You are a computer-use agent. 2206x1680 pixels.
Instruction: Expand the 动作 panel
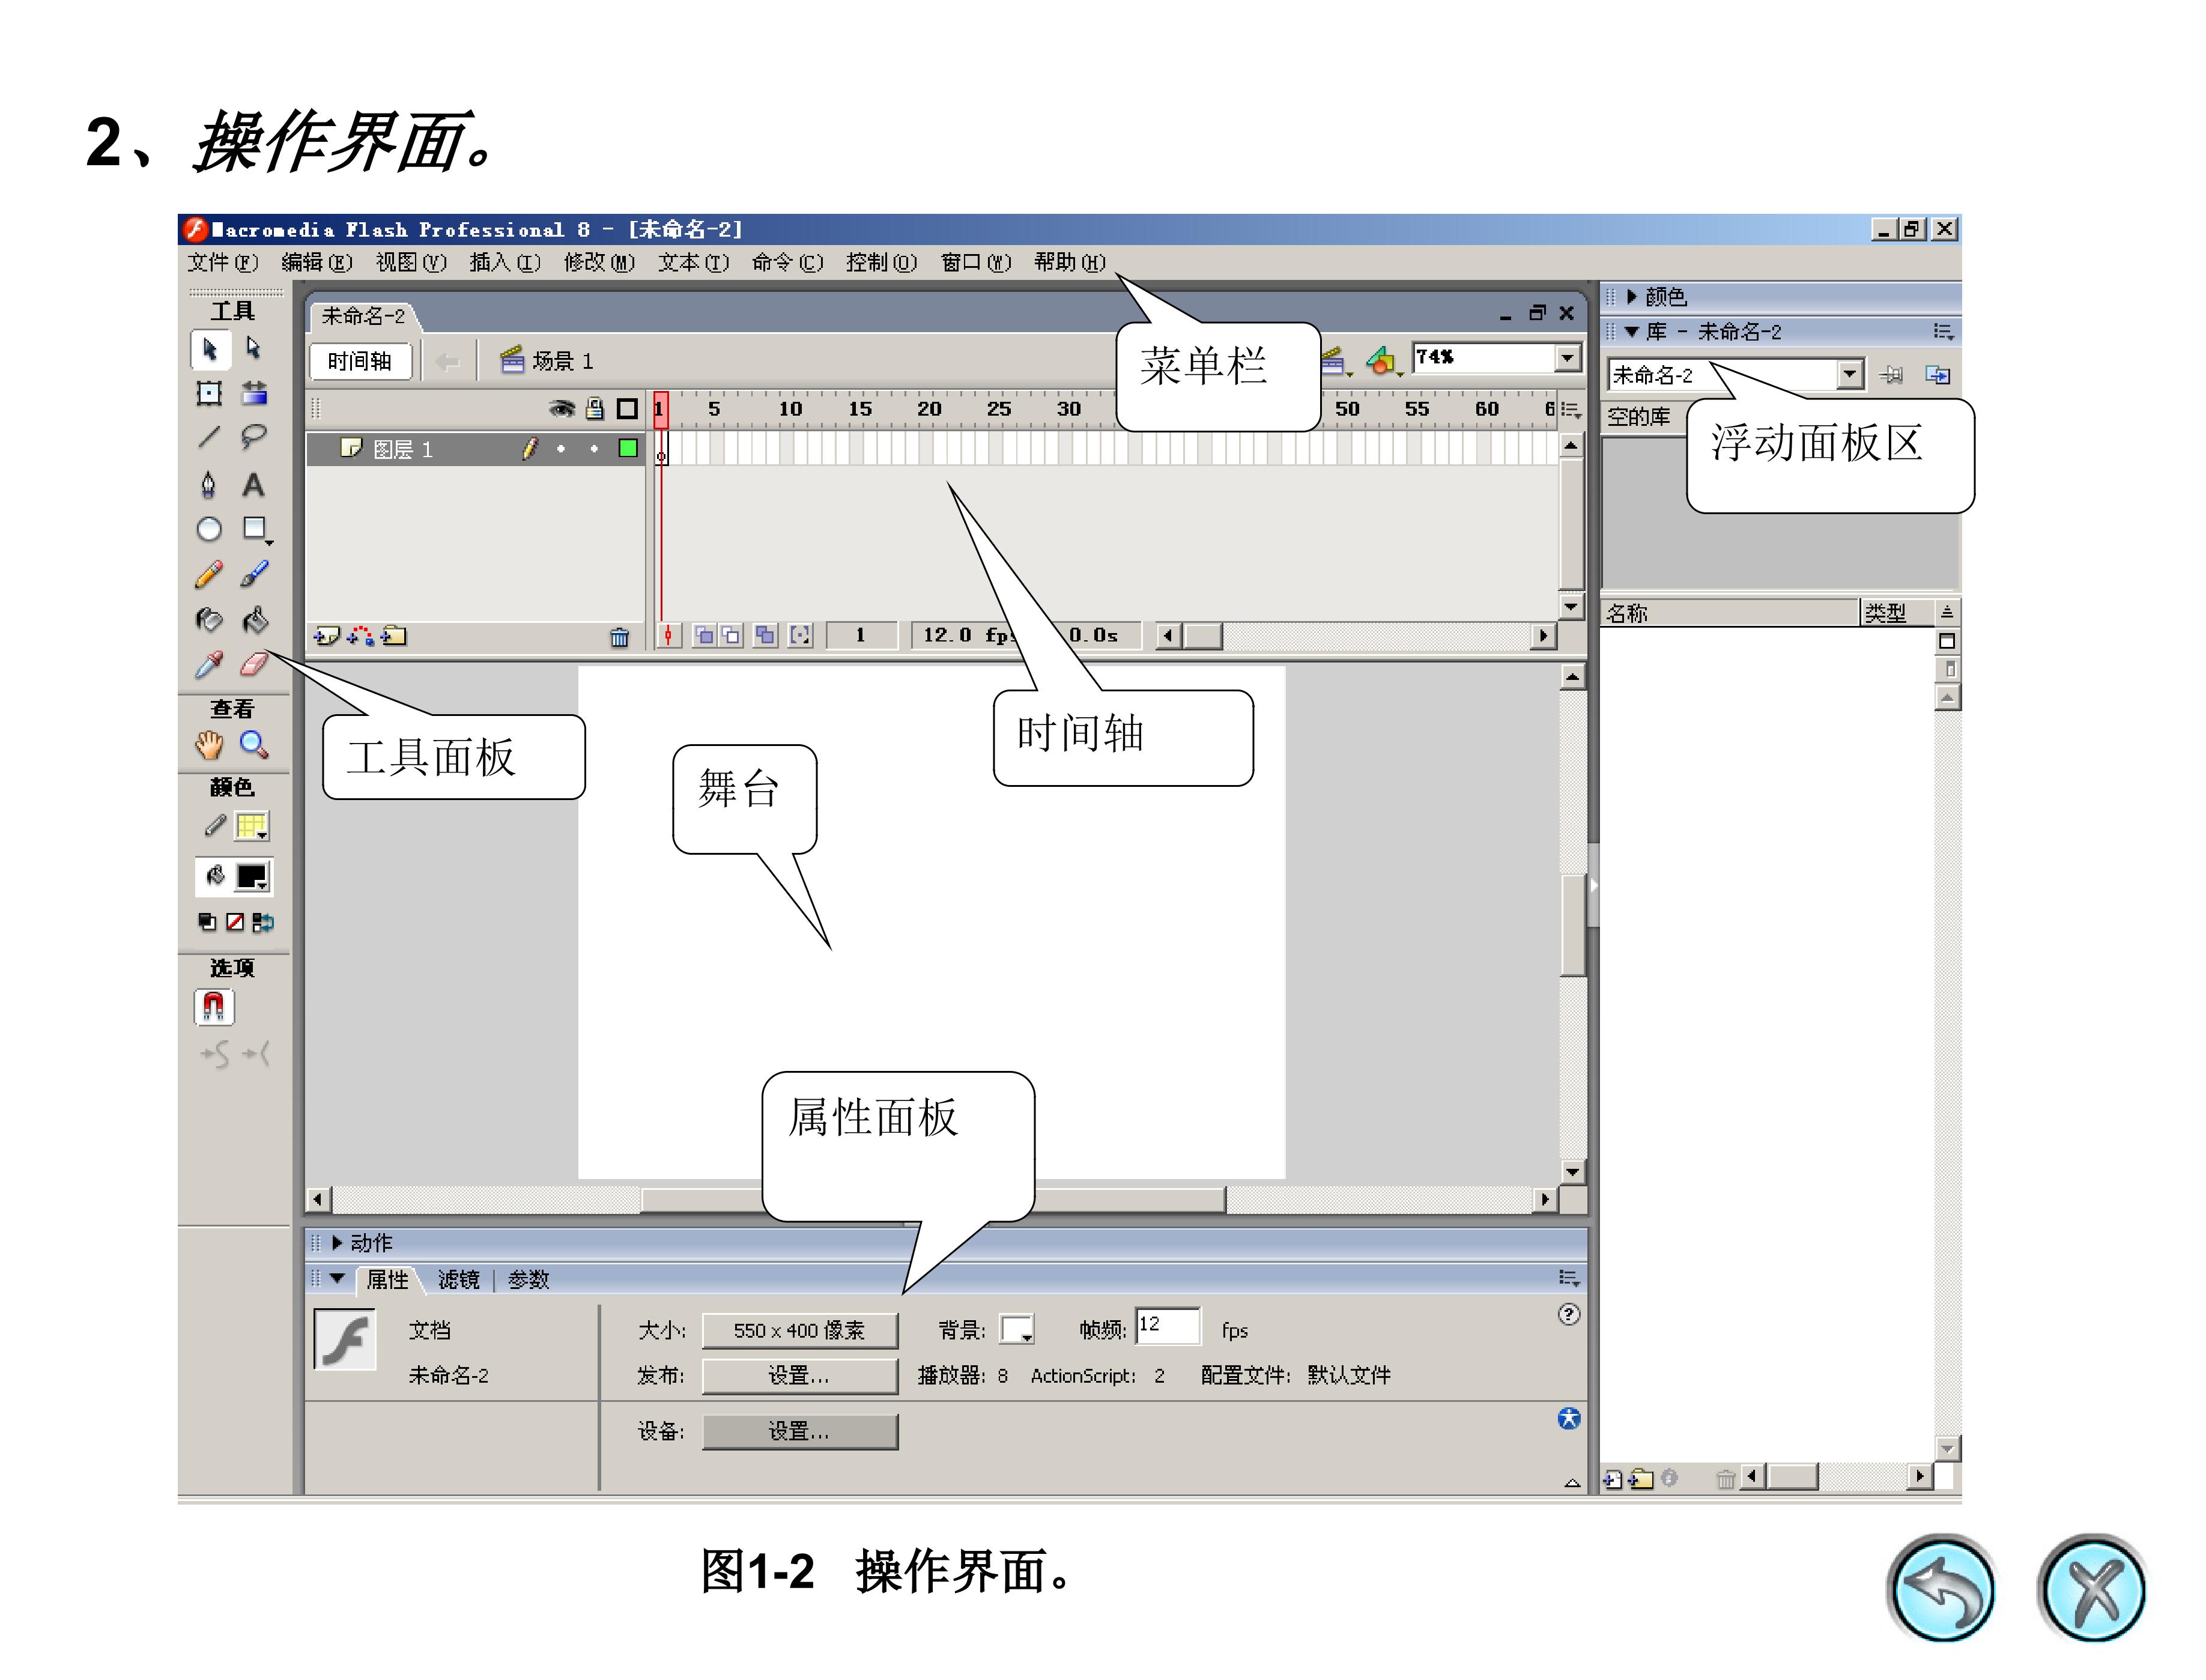(x=337, y=1242)
